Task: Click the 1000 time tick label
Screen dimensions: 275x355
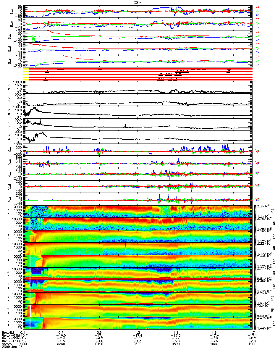Action: click(214, 343)
